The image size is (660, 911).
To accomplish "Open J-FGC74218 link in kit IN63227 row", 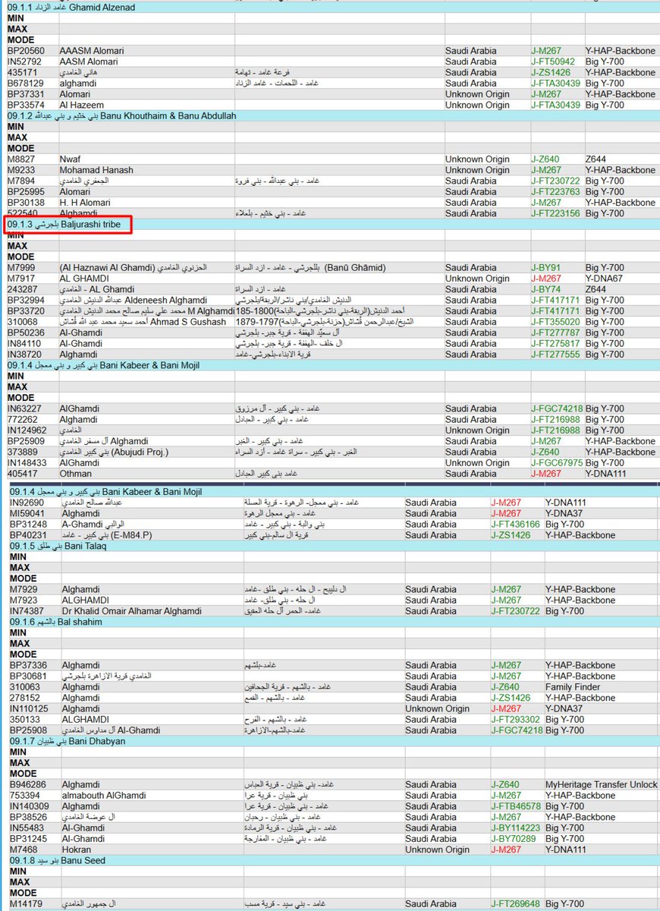I will pos(557,408).
